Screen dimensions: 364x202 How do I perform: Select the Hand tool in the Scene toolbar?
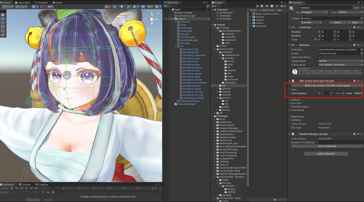pos(3,15)
